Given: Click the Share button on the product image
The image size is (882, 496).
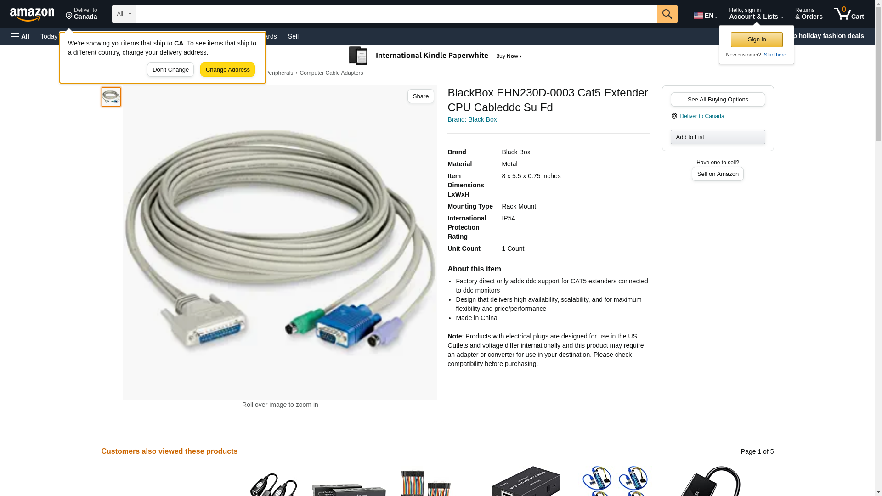Looking at the screenshot, I should (420, 96).
